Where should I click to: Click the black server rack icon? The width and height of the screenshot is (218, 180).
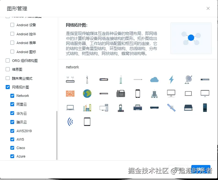[205, 107]
